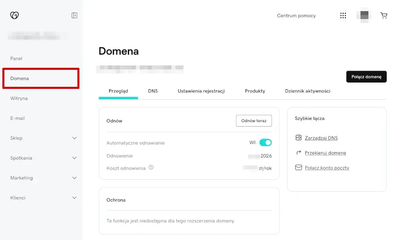Click the Połącz domenę button
397x240 pixels.
tap(366, 77)
